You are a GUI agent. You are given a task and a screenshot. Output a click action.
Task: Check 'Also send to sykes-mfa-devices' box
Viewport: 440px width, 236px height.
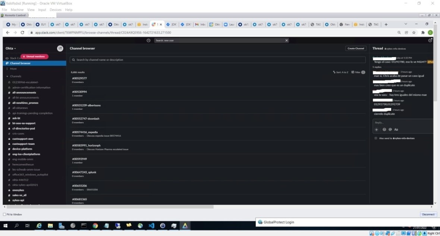tap(376, 138)
